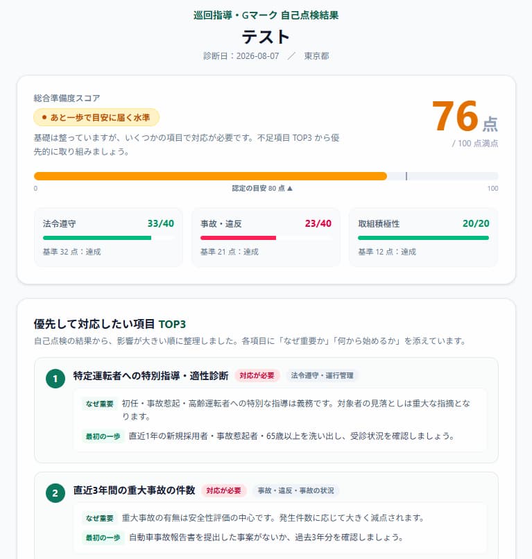This screenshot has height=559, width=532.
Task: Click the large 76 点 score number
Action: tap(465, 117)
